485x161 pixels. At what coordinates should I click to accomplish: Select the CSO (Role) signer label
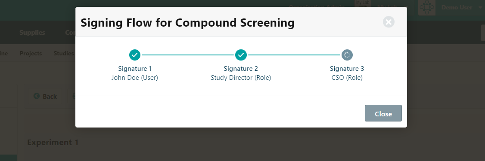tap(347, 78)
